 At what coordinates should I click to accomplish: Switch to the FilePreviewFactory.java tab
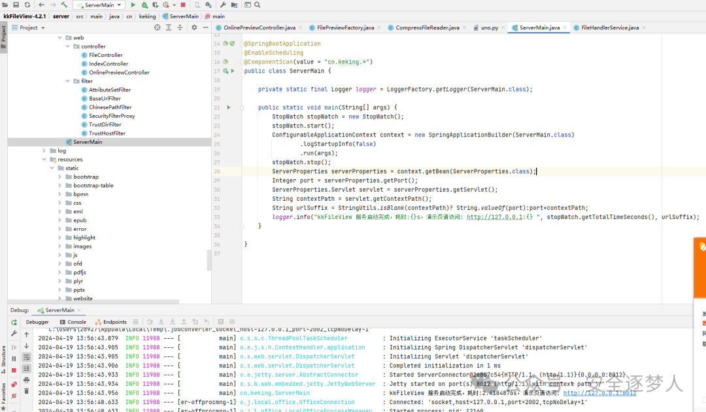345,27
